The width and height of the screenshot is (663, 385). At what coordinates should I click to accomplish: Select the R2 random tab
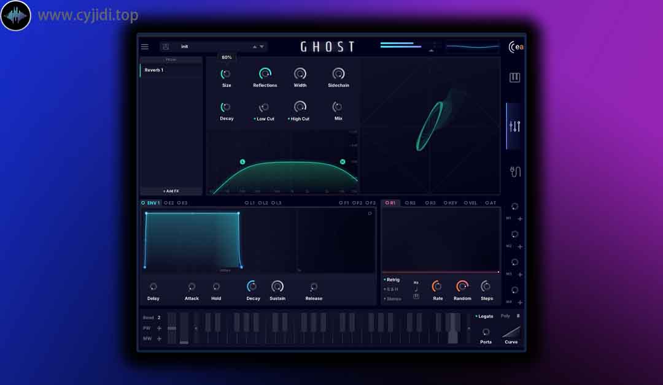(410, 203)
